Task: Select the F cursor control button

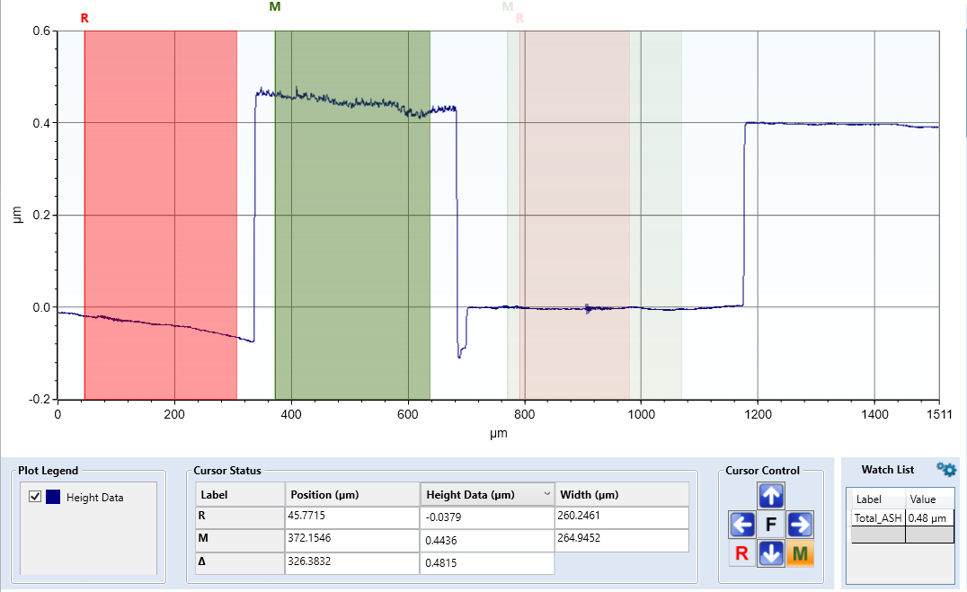Action: pyautogui.click(x=771, y=525)
